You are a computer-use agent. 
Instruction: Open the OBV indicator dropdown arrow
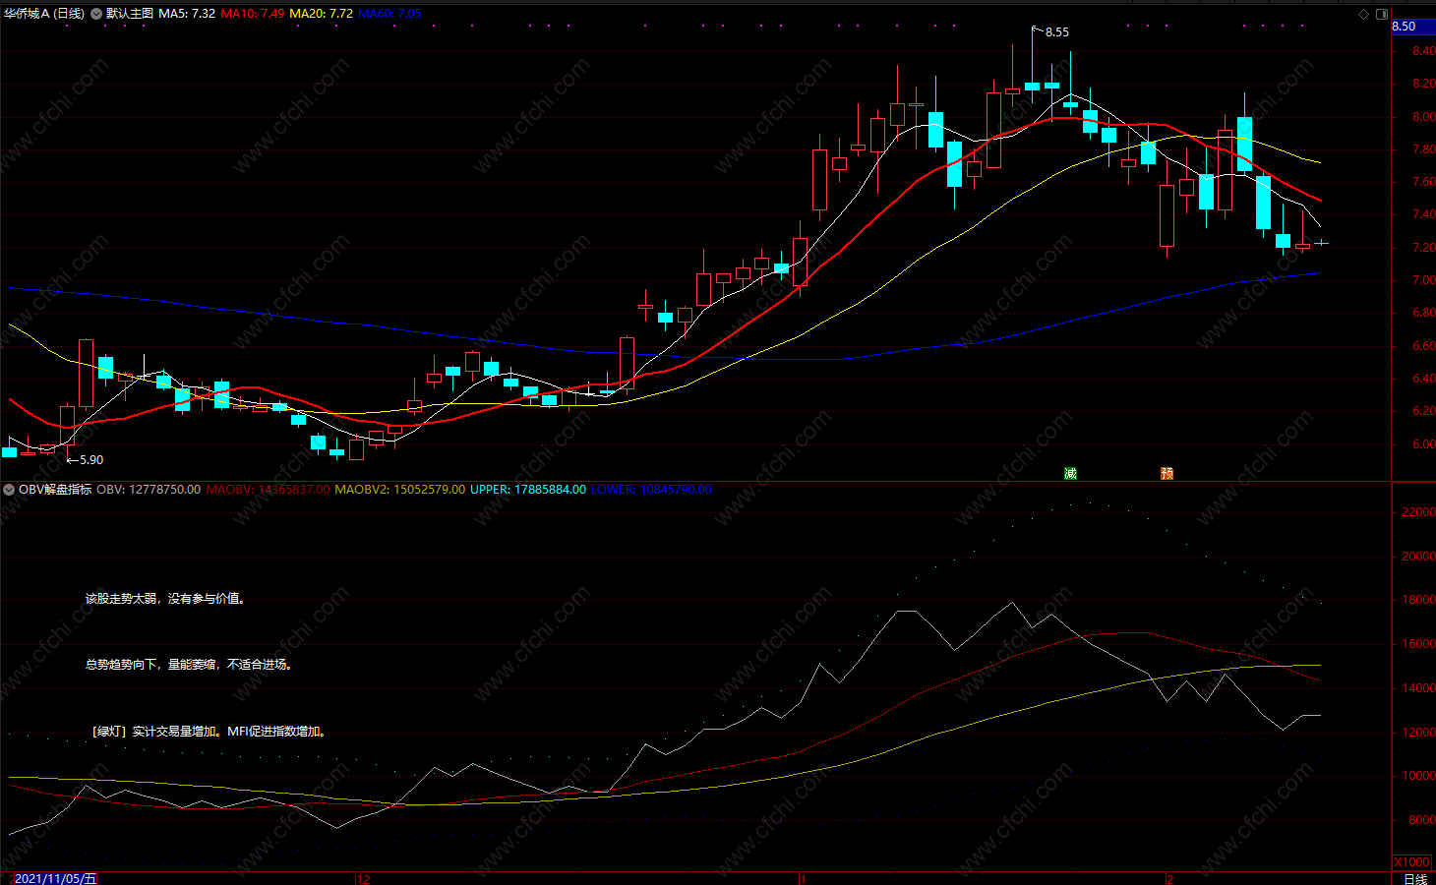[9, 489]
